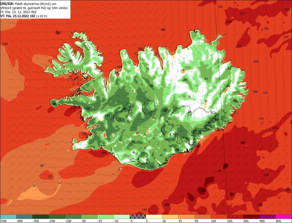
Task: Pick the light green swatch between -25 and -10
Action: tap(105, 217)
